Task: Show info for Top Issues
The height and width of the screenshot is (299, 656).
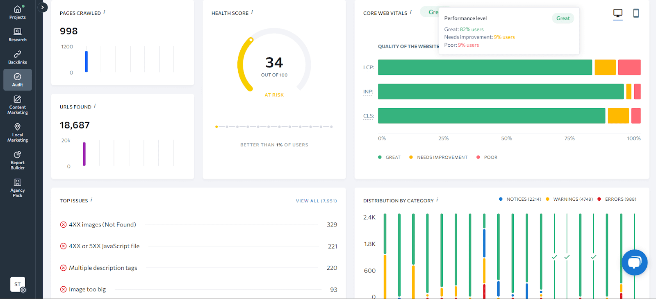Action: point(91,200)
